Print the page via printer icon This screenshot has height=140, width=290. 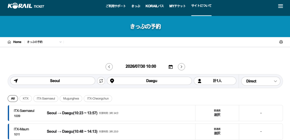pos(281,42)
